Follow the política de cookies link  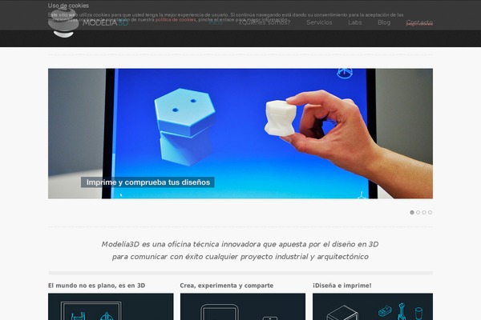click(x=176, y=19)
